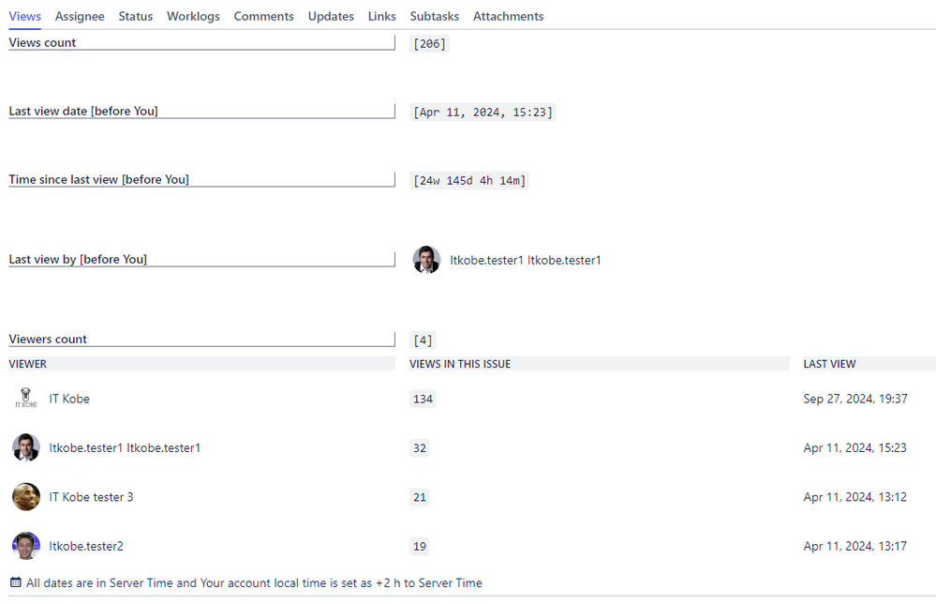Image resolution: width=936 pixels, height=604 pixels.
Task: Click Itkobe.tester1 avatar in viewer table
Action: (25, 447)
